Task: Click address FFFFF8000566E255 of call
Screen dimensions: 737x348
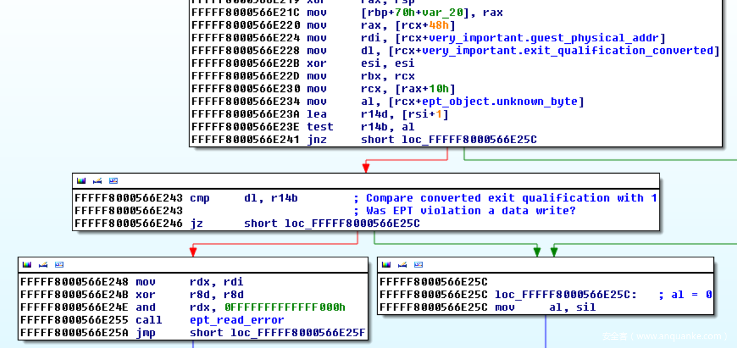Action: click(74, 321)
